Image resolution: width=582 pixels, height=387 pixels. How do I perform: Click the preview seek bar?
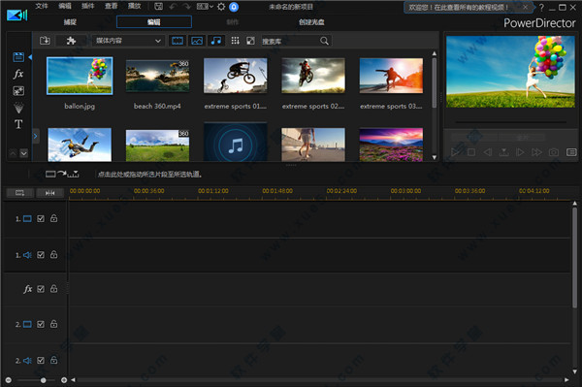pyautogui.click(x=510, y=121)
